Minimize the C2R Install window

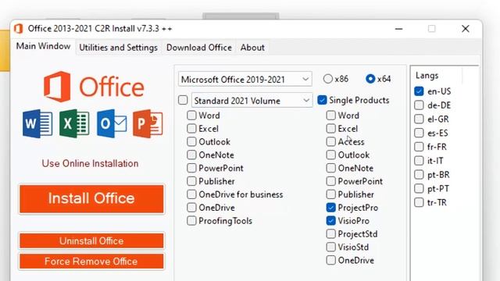pos(398,29)
